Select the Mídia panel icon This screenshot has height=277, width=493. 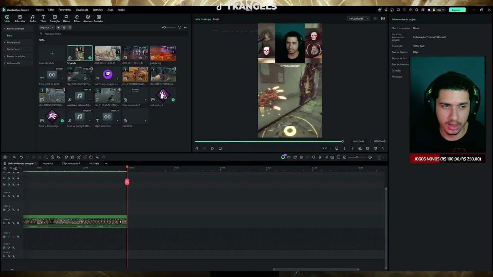point(7,18)
